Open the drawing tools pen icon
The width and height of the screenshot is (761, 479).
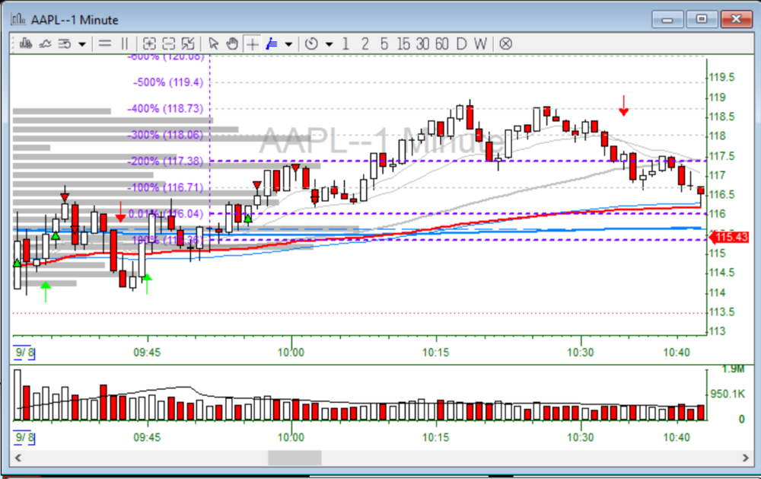pos(270,43)
